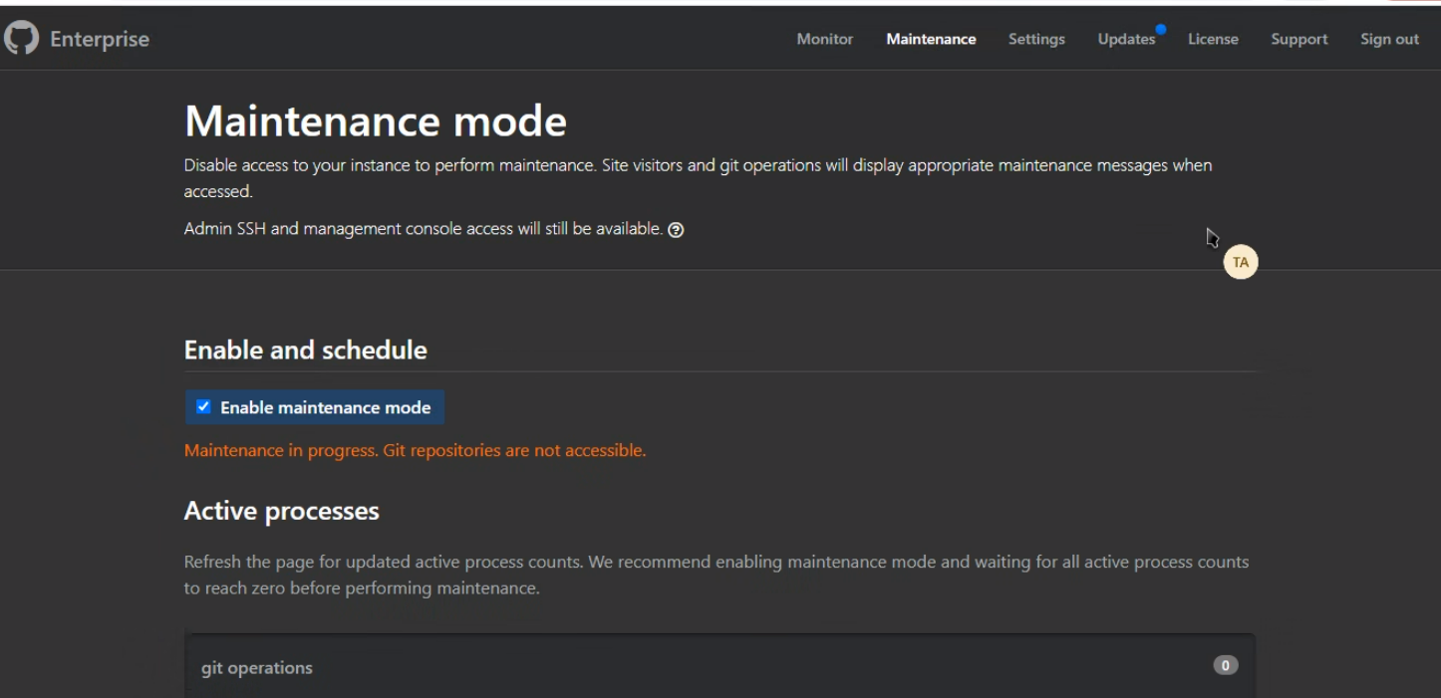
Task: Click the Active processes heading
Action: click(282, 511)
